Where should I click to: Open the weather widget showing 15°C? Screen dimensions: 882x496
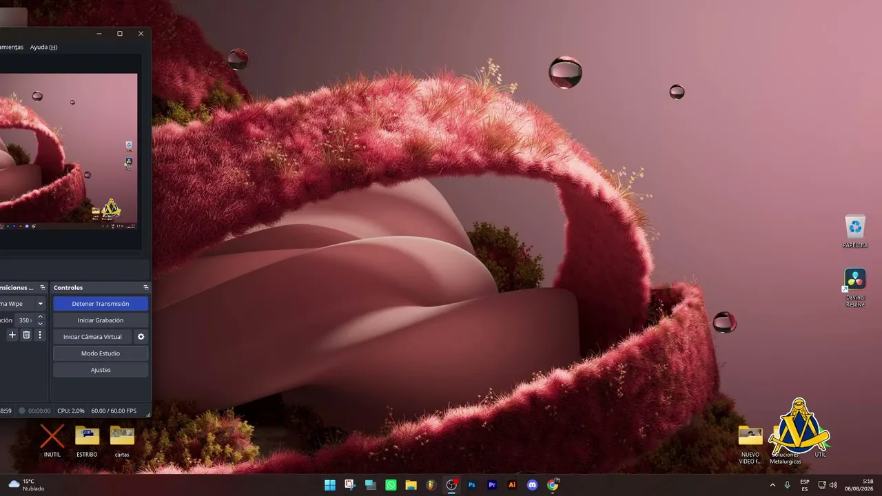click(x=26, y=485)
